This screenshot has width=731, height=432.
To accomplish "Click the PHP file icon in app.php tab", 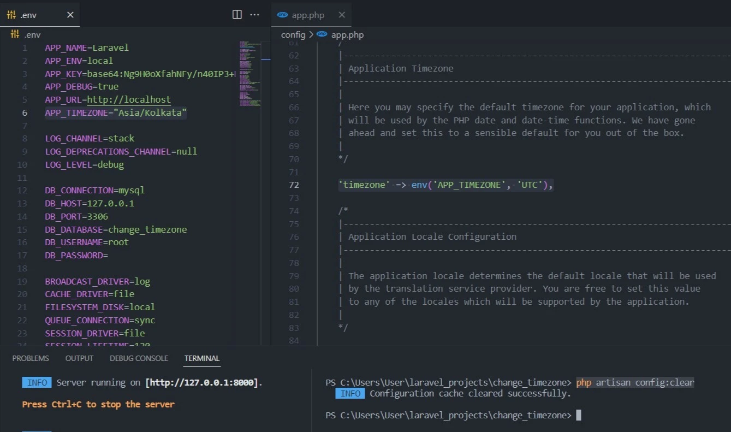I will 282,15.
